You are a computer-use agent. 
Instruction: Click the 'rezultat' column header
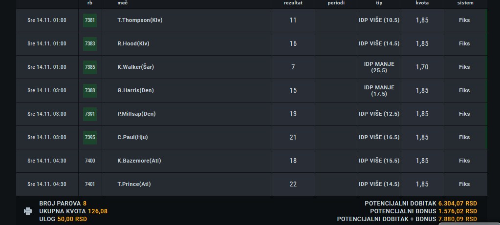(293, 3)
